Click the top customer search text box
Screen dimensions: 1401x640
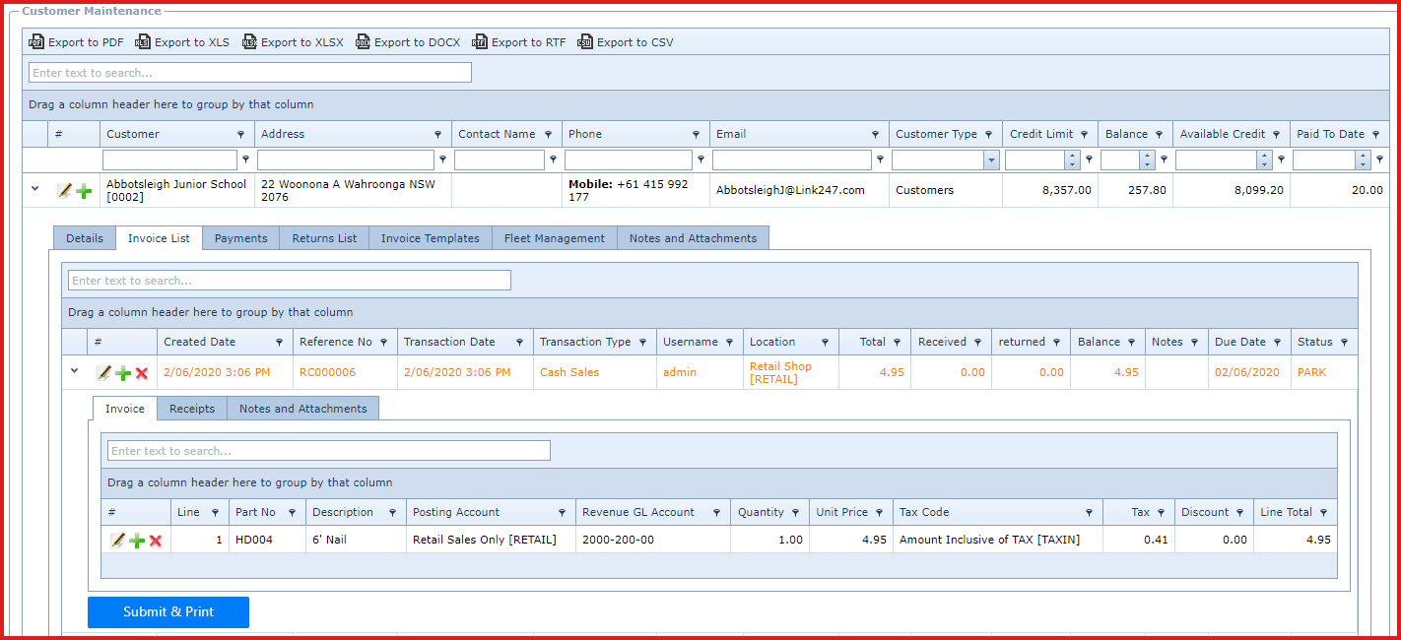[250, 73]
